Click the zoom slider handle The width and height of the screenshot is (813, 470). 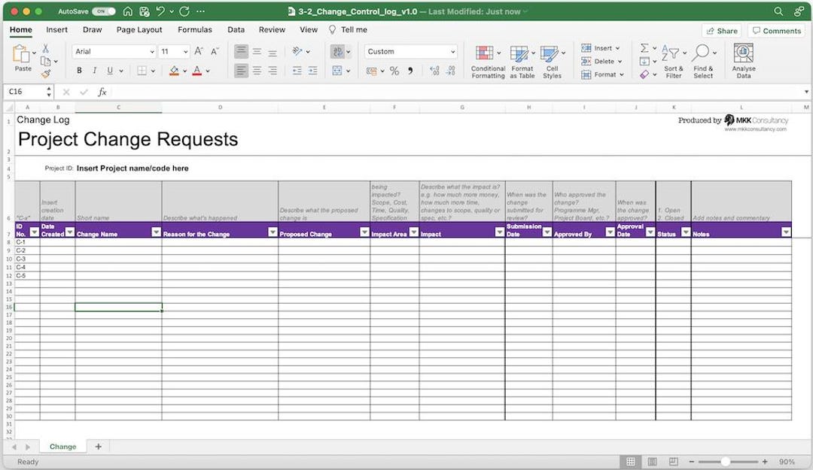[x=726, y=462]
